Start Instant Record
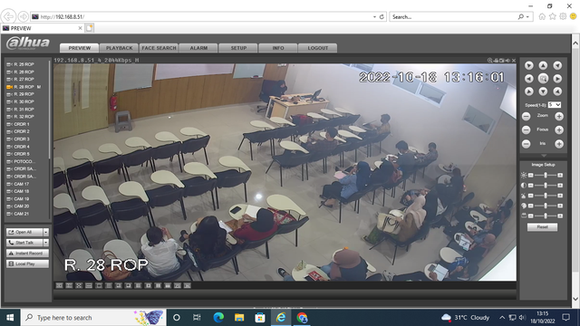The width and height of the screenshot is (580, 326). pyautogui.click(x=27, y=254)
